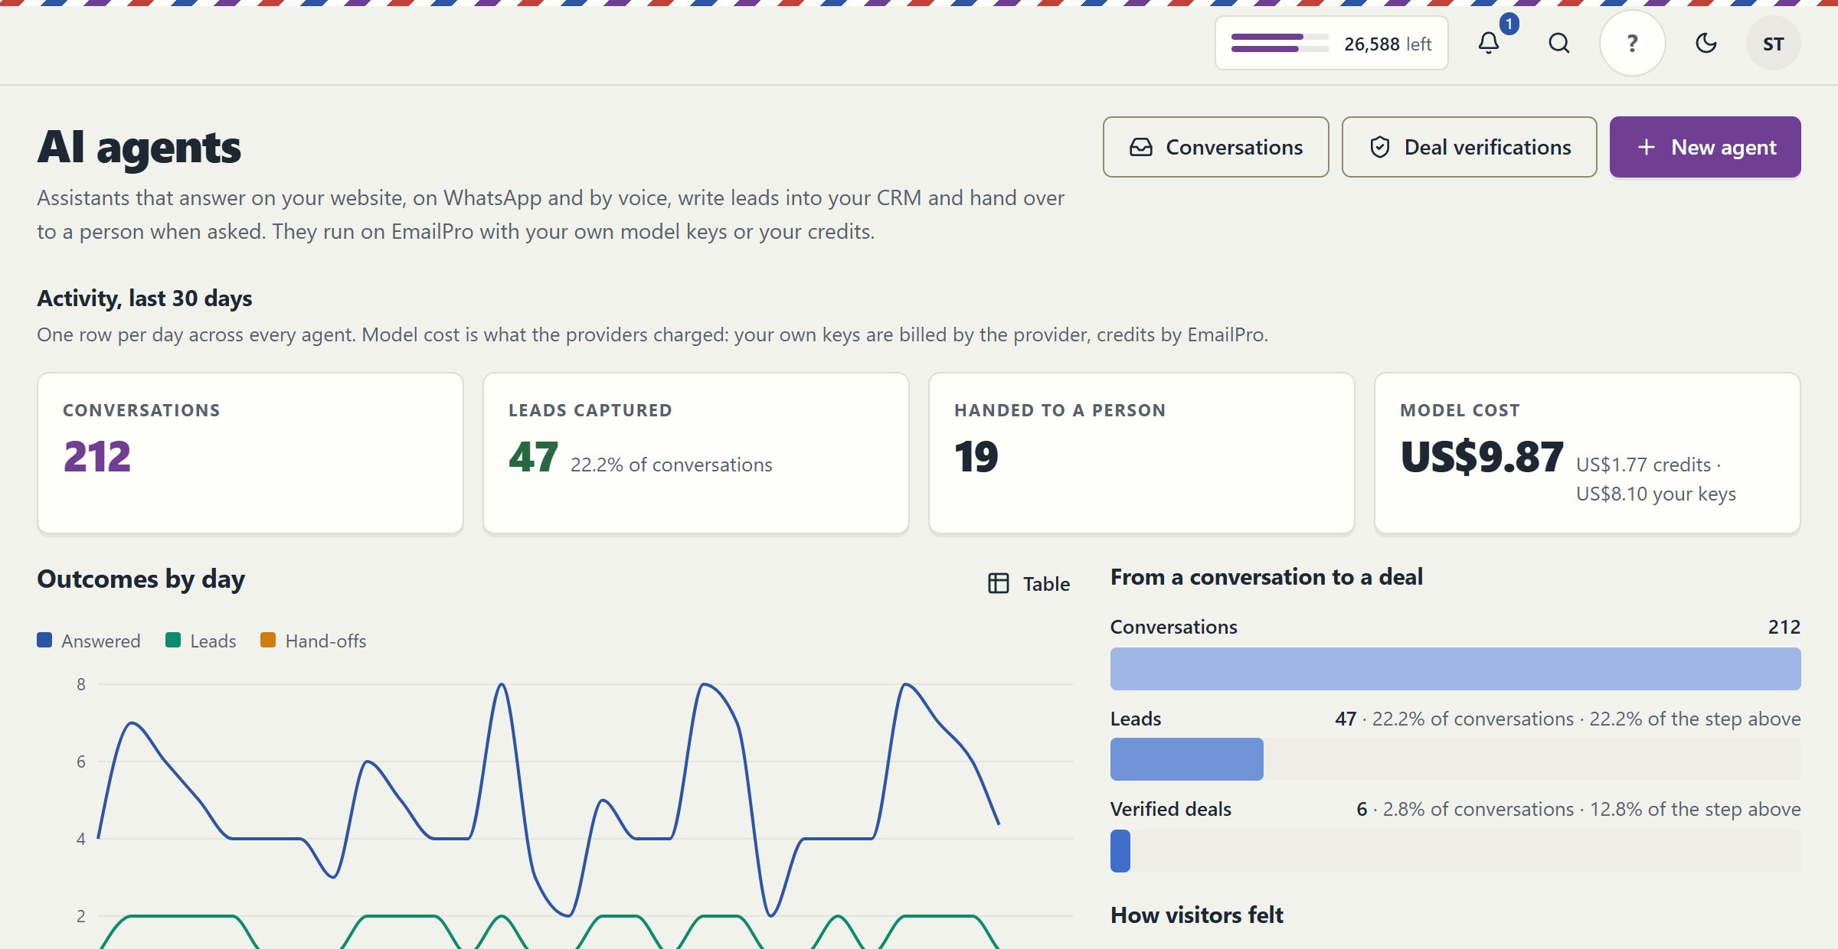The height and width of the screenshot is (949, 1838).
Task: Select the Leads captured 47 card
Action: point(696,453)
